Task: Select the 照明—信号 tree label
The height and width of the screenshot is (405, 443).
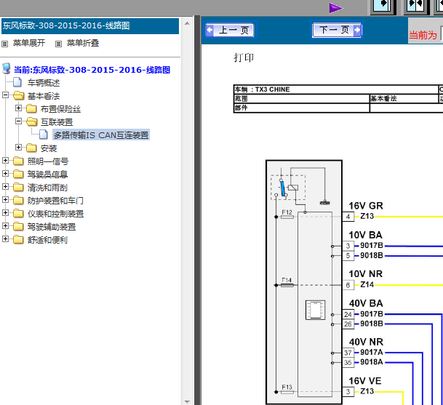Action: (48, 161)
